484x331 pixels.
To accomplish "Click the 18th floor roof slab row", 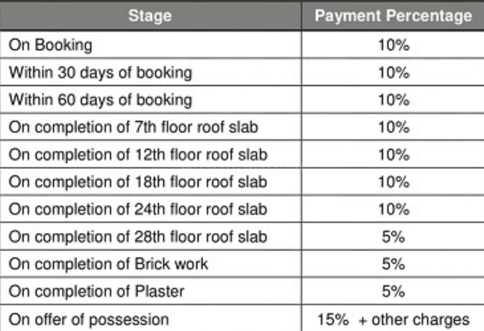I will (138, 182).
